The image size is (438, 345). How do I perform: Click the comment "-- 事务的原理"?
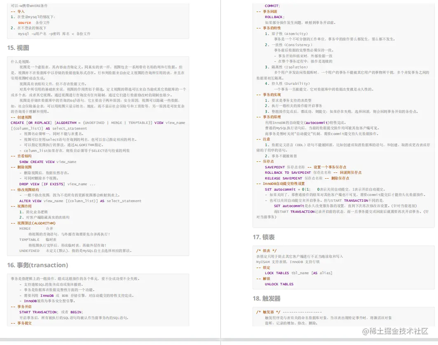(x=269, y=117)
